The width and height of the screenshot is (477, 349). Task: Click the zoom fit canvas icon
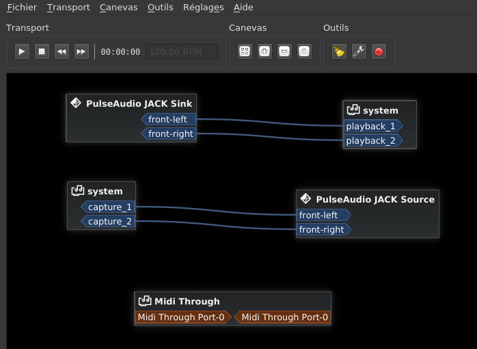click(245, 51)
